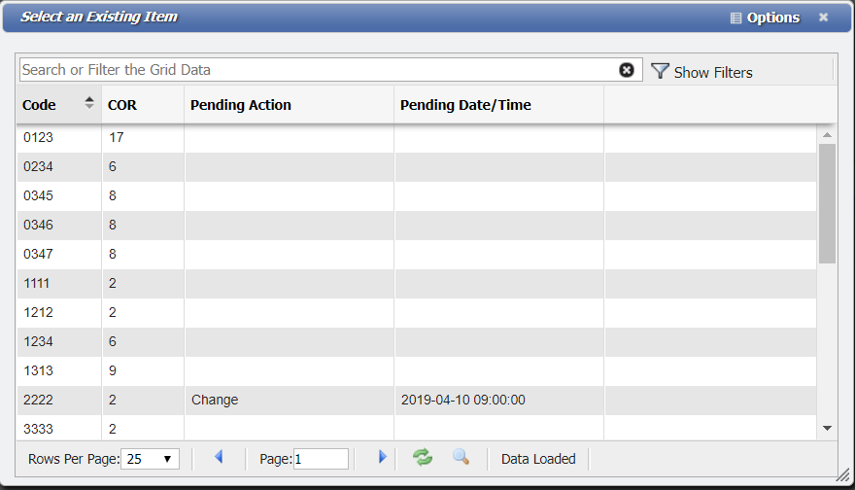
Task: Click the magnifying glass search icon
Action: pos(461,457)
